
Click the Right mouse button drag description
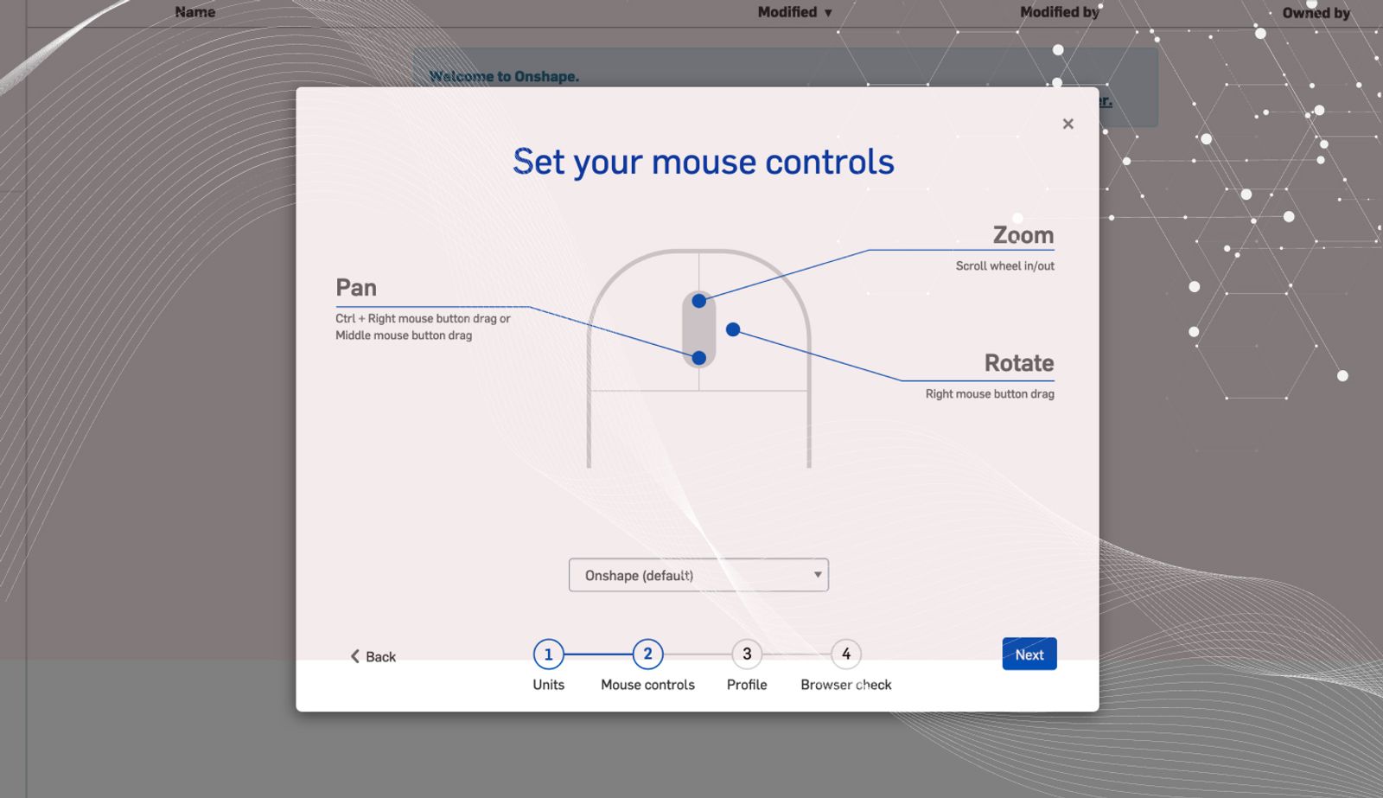[989, 394]
